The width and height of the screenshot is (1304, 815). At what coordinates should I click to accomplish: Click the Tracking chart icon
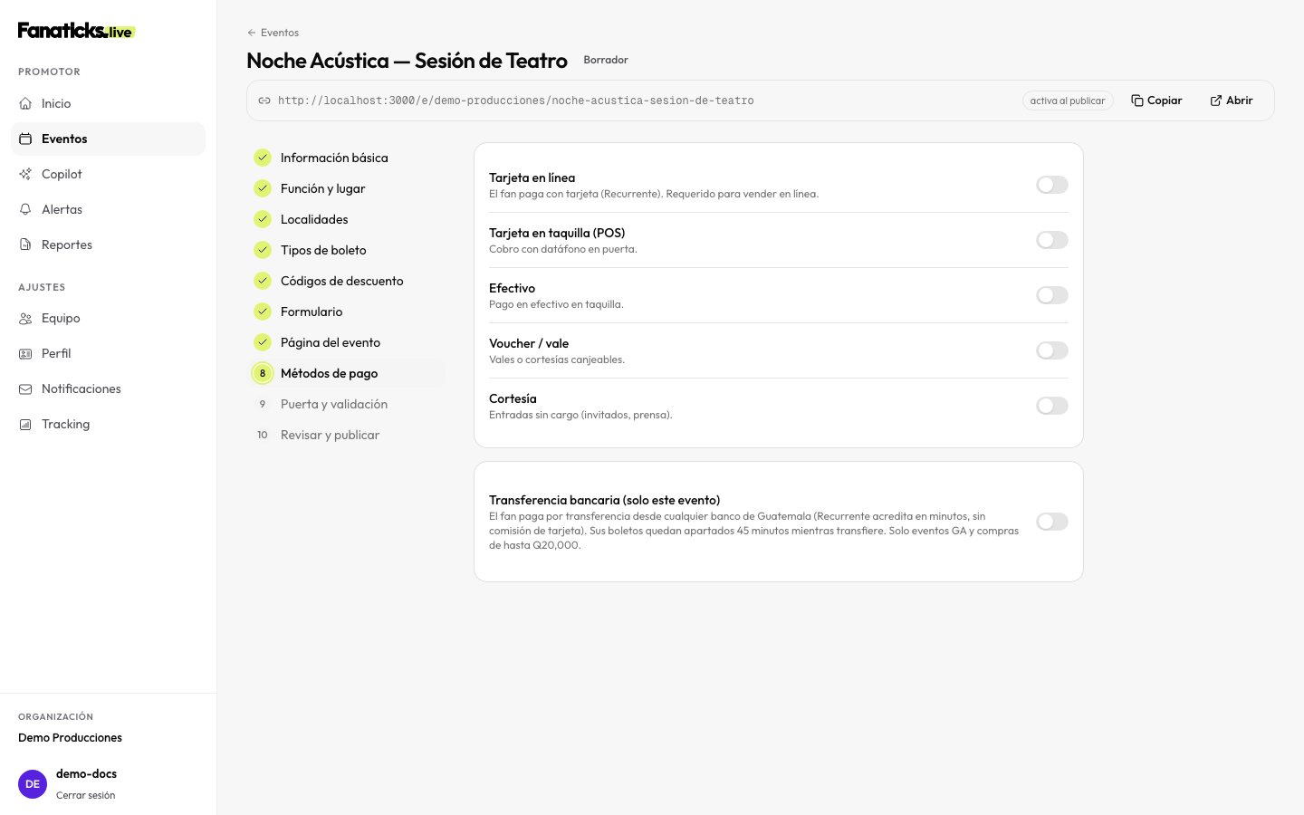click(x=25, y=424)
